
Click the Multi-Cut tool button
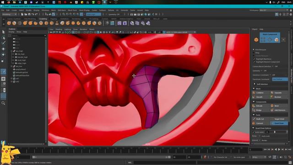point(261,119)
